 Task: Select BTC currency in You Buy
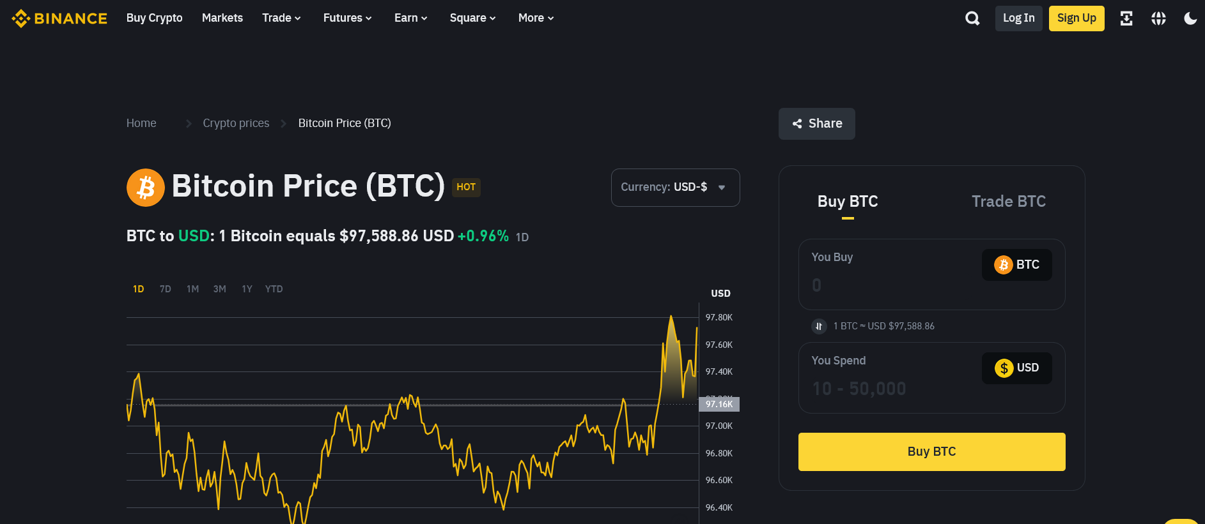(1016, 264)
